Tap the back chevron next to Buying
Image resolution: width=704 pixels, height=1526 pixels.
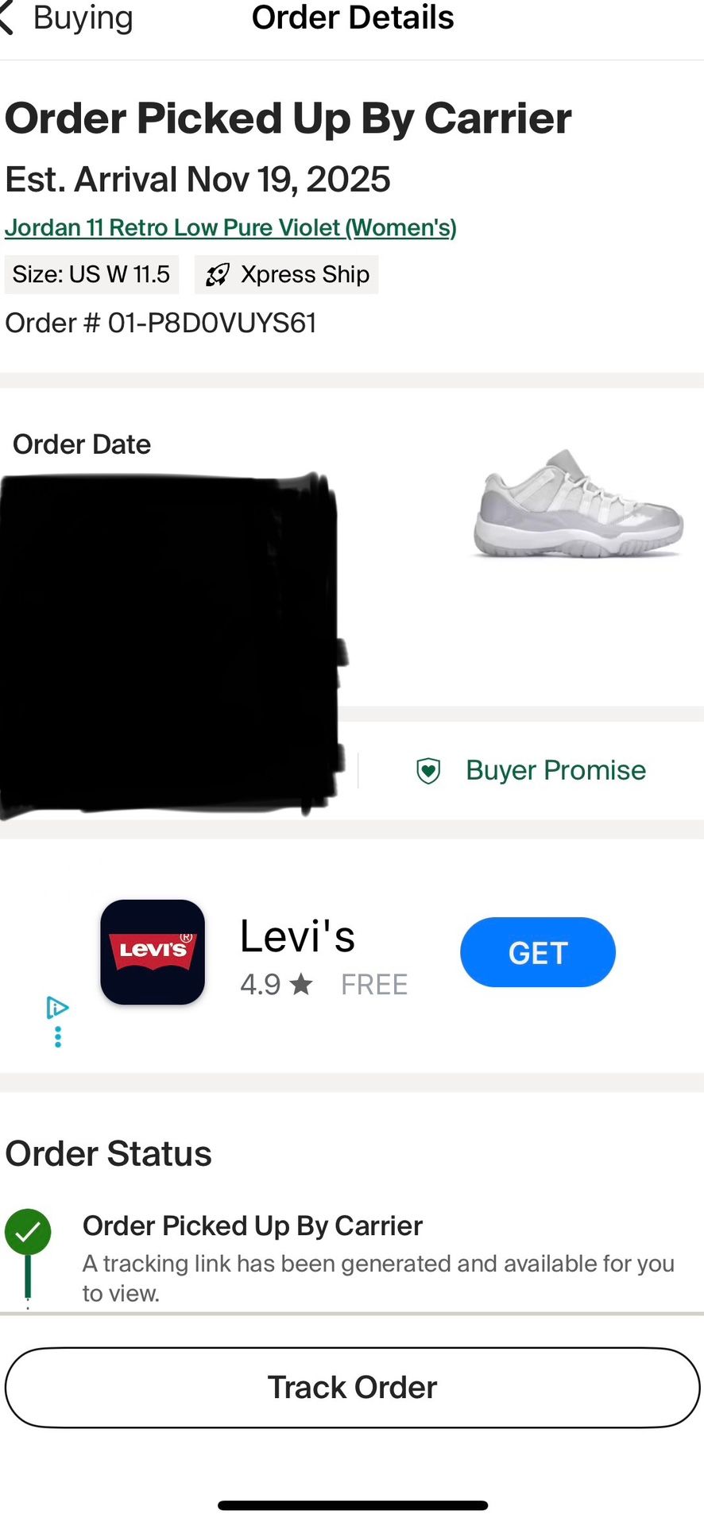[6, 17]
